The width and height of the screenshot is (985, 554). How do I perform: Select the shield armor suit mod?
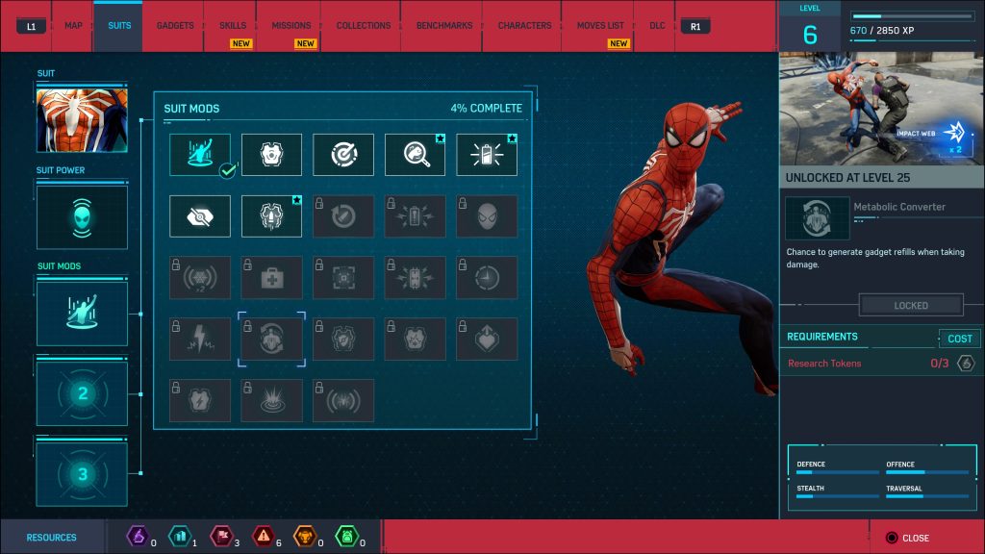(271, 154)
